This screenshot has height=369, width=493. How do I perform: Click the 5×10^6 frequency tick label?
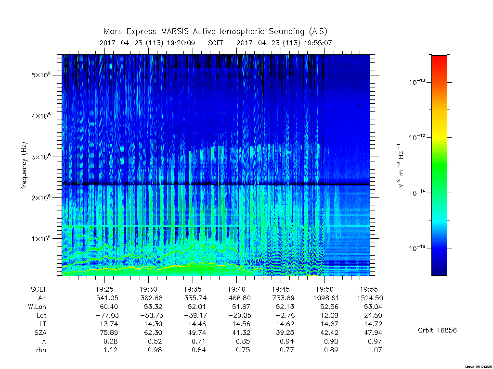click(41, 75)
